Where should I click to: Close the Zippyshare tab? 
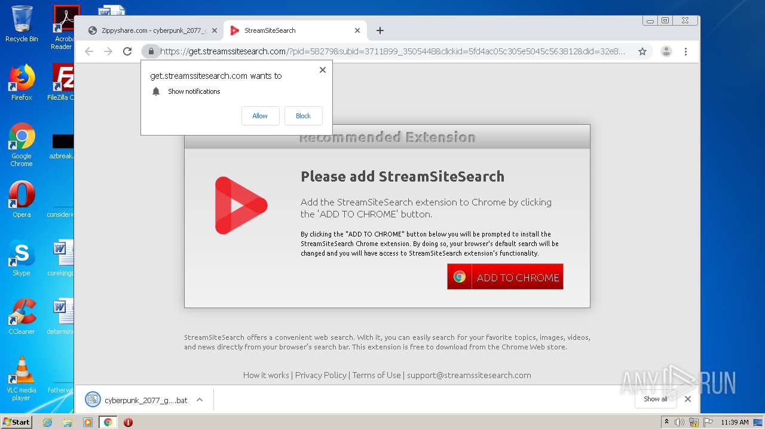click(x=215, y=30)
